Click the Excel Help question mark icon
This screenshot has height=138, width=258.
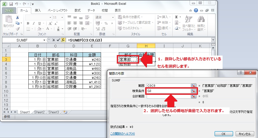[196, 10]
